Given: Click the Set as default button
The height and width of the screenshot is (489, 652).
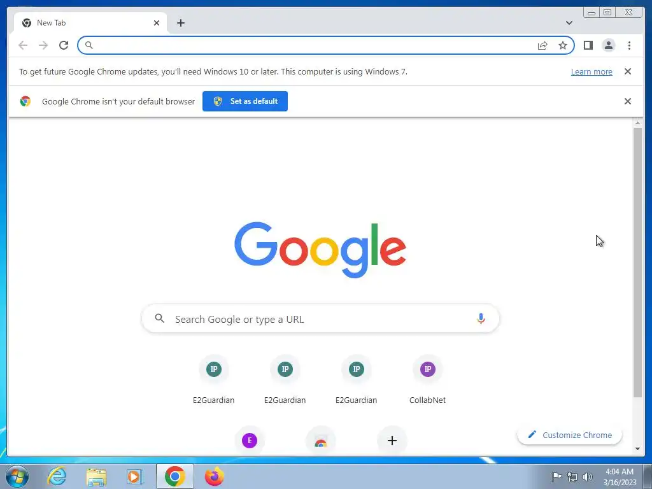Looking at the screenshot, I should (245, 101).
